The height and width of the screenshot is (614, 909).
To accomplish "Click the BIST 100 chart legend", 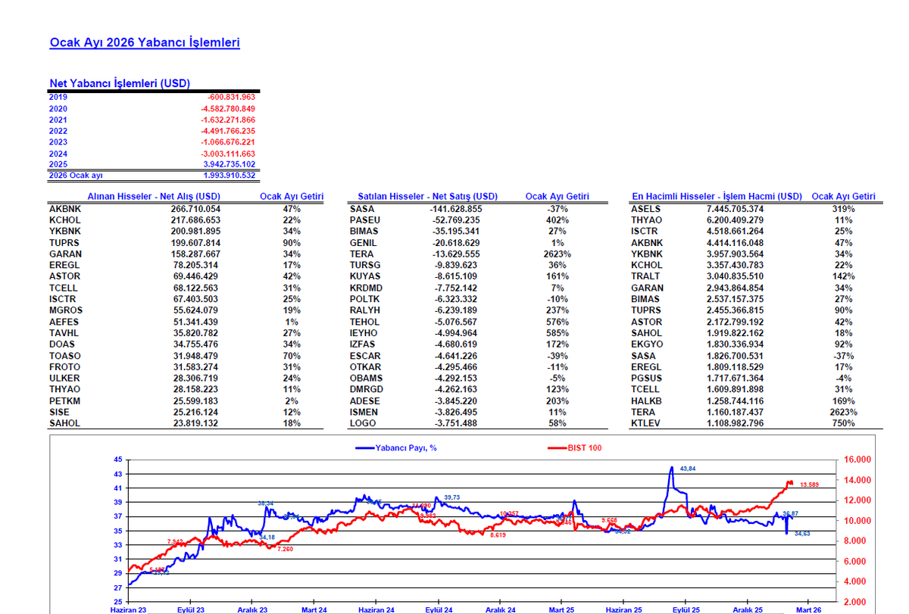I will click(574, 447).
